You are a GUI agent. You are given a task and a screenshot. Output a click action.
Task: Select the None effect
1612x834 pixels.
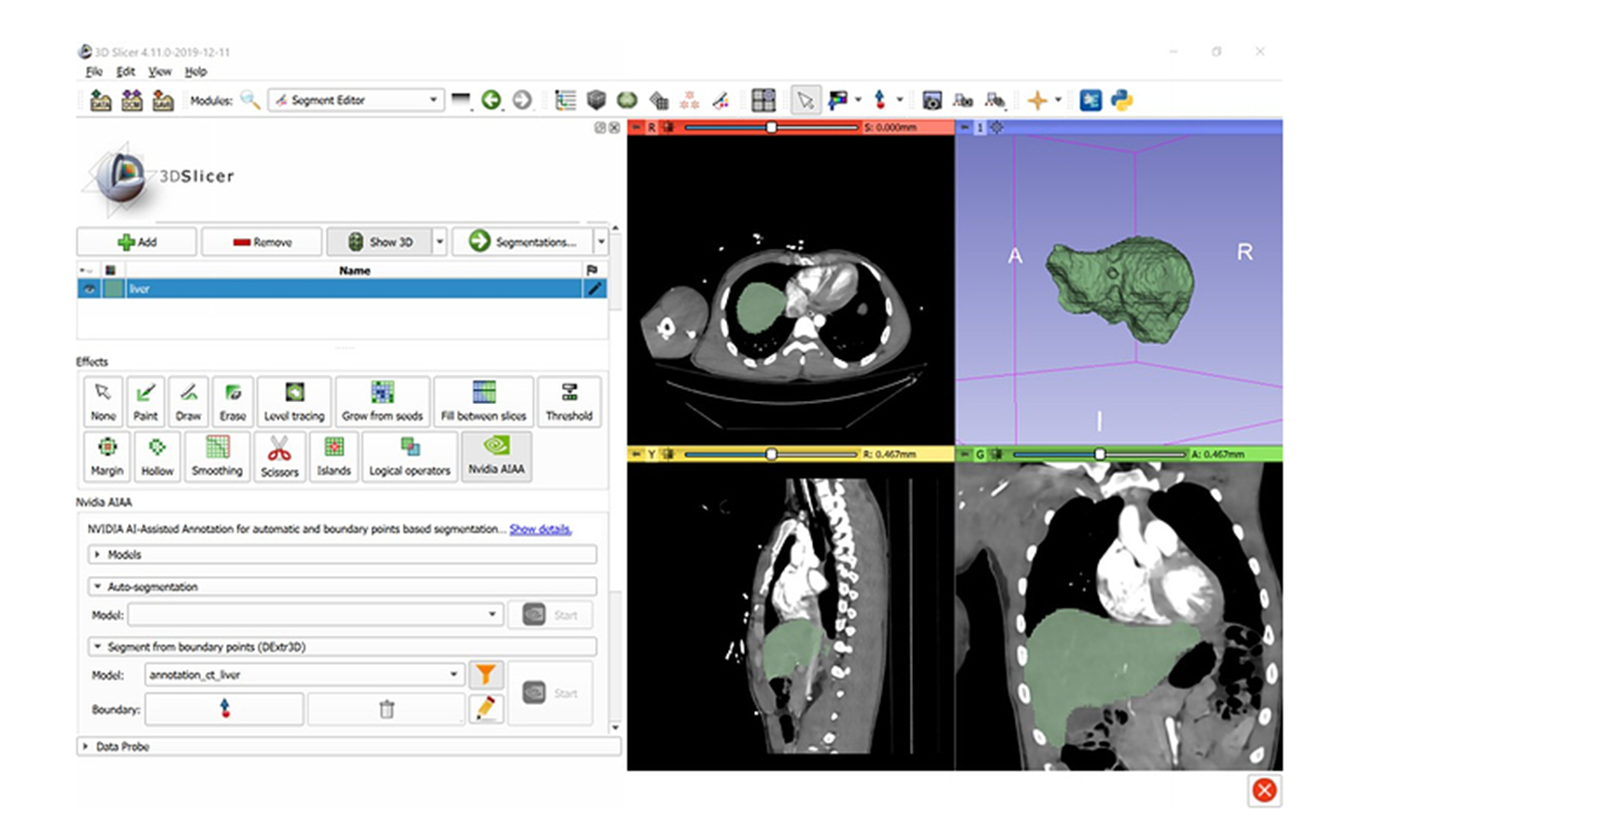pos(103,401)
